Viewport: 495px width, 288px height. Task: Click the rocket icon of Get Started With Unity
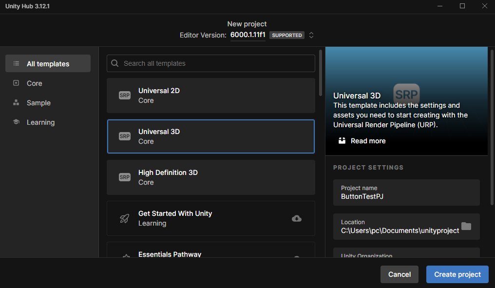[x=124, y=218]
